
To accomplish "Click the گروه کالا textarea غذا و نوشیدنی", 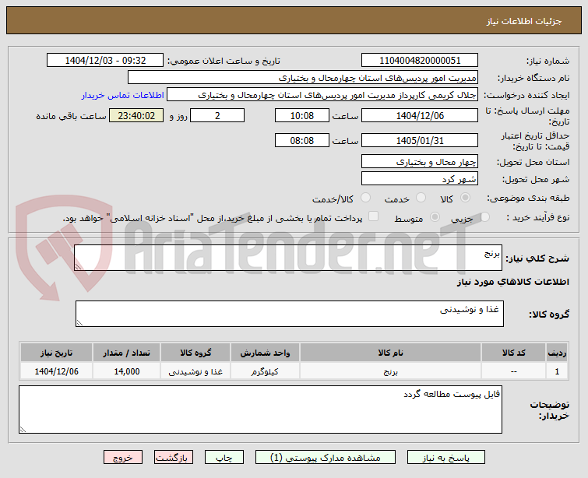I will click(x=290, y=314).
